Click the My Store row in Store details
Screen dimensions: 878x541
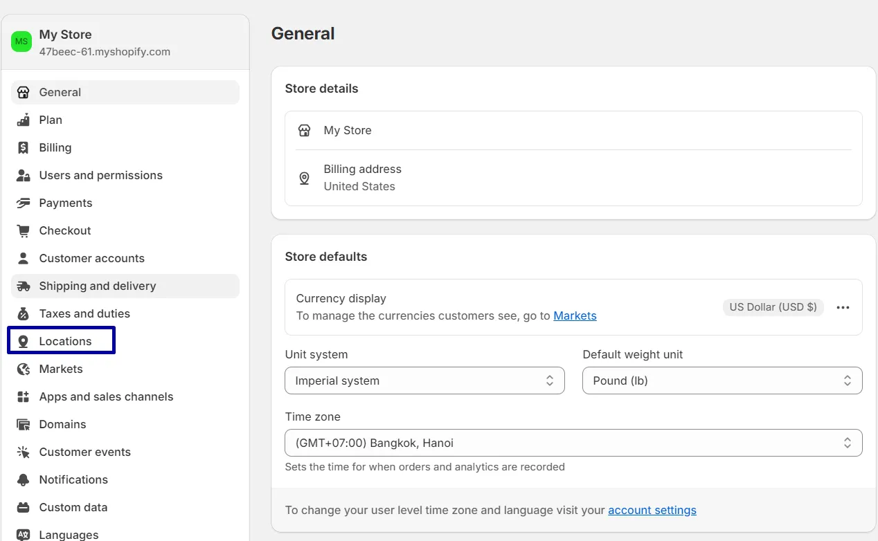[573, 130]
